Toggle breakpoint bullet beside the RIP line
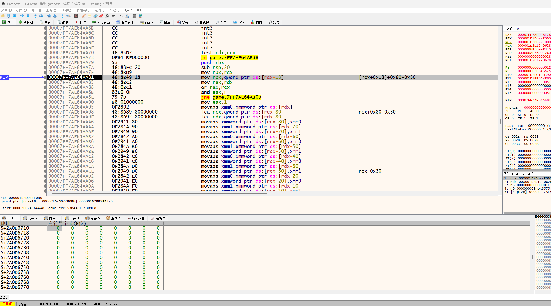The image size is (551, 306). (x=45, y=77)
